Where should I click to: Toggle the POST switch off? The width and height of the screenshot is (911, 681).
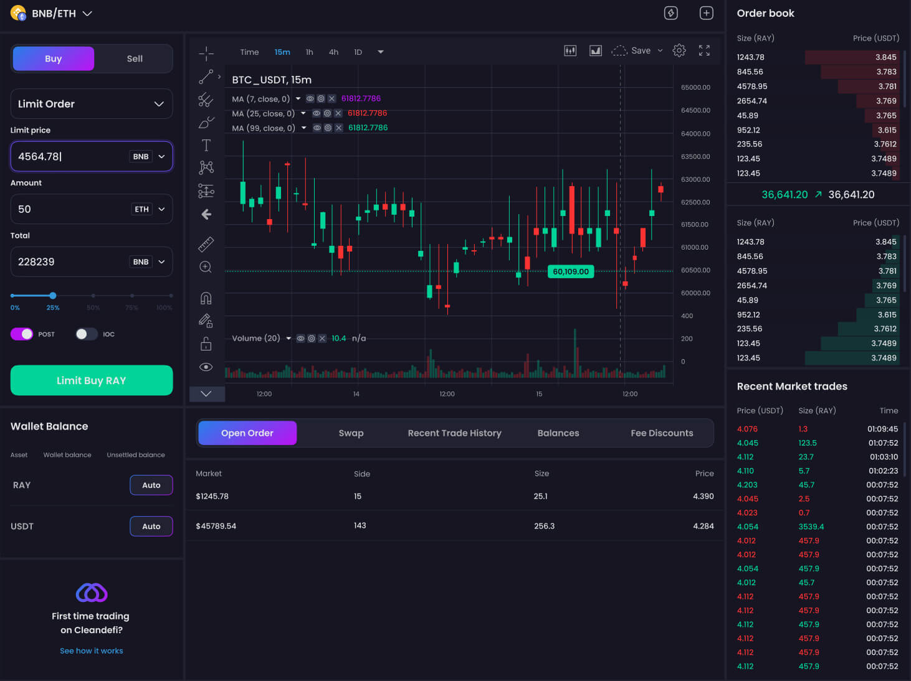click(22, 334)
